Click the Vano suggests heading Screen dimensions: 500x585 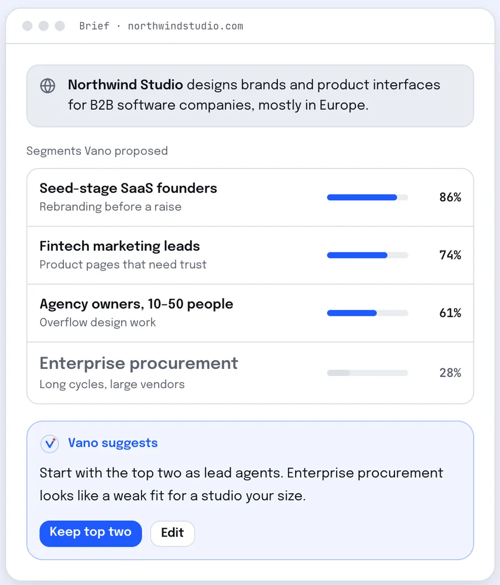pyautogui.click(x=113, y=443)
